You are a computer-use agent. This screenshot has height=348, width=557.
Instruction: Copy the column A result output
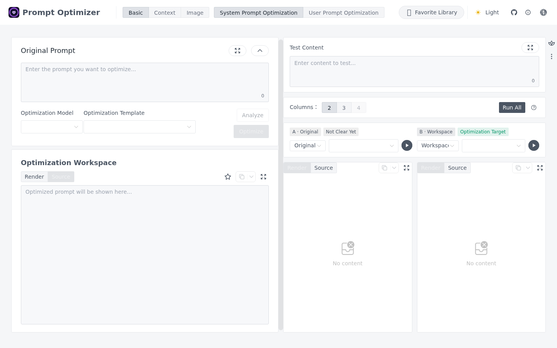click(x=384, y=168)
